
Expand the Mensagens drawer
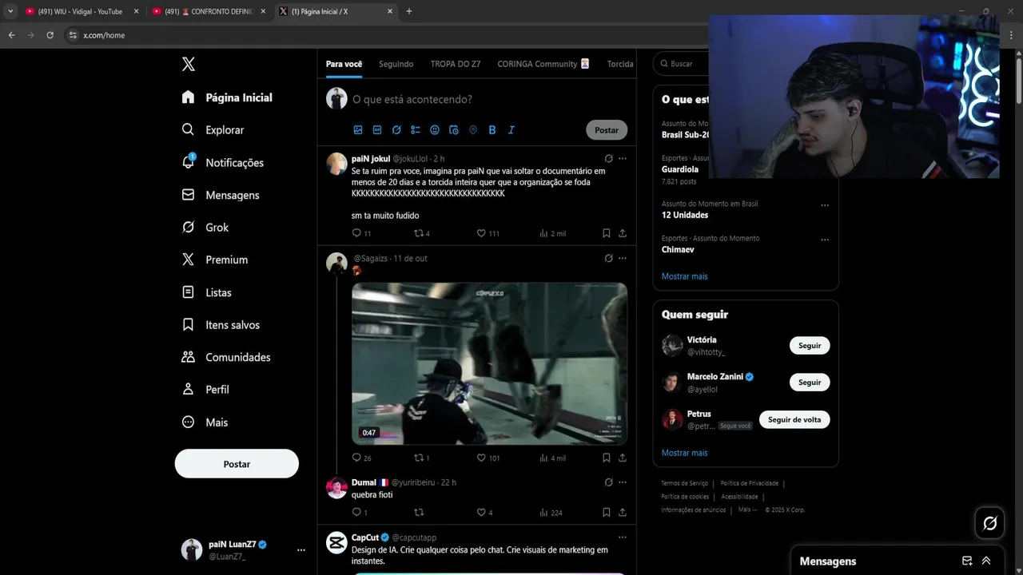tap(986, 561)
